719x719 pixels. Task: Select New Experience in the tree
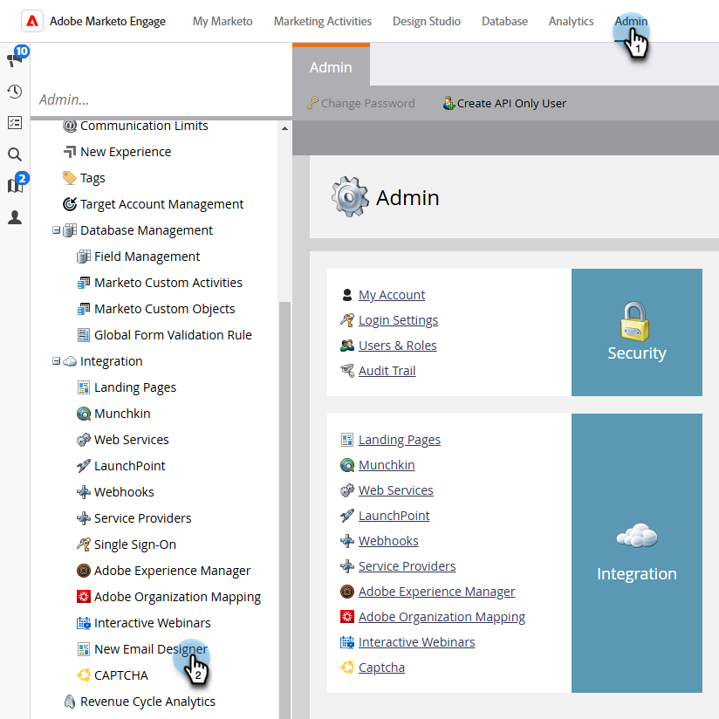pos(126,152)
